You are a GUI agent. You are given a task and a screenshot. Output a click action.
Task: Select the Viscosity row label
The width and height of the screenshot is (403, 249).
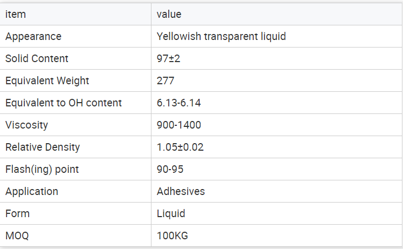(x=27, y=125)
